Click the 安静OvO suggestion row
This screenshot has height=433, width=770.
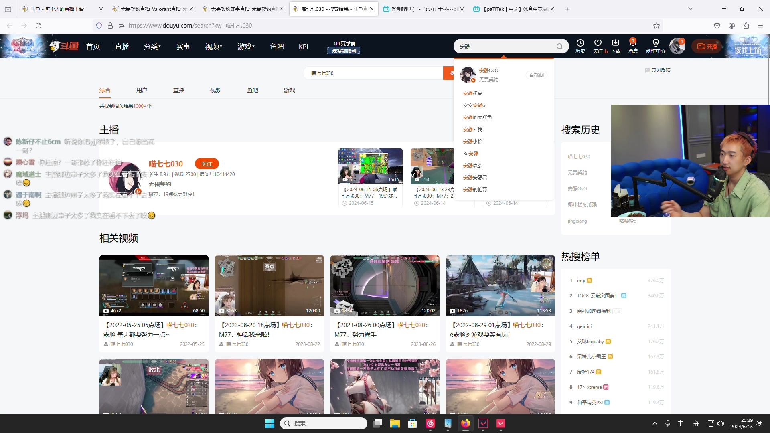[x=504, y=75]
